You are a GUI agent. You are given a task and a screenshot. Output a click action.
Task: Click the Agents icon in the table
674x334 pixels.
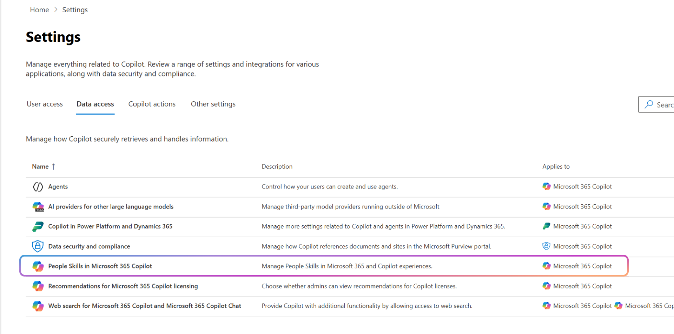pyautogui.click(x=38, y=186)
